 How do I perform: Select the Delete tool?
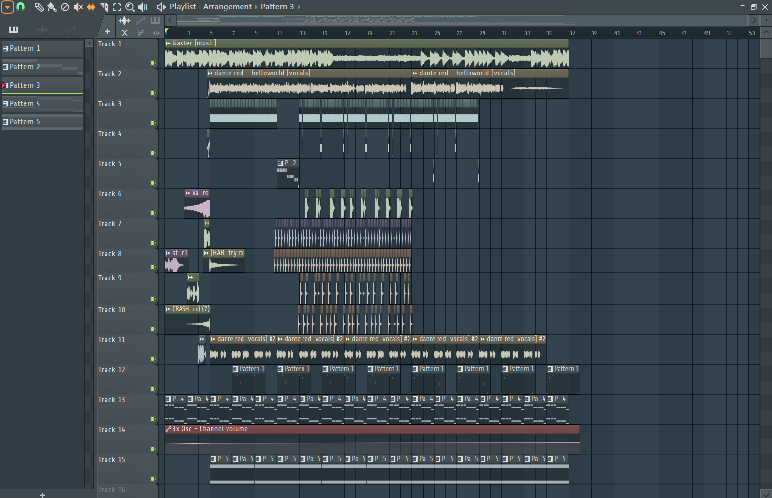65,7
